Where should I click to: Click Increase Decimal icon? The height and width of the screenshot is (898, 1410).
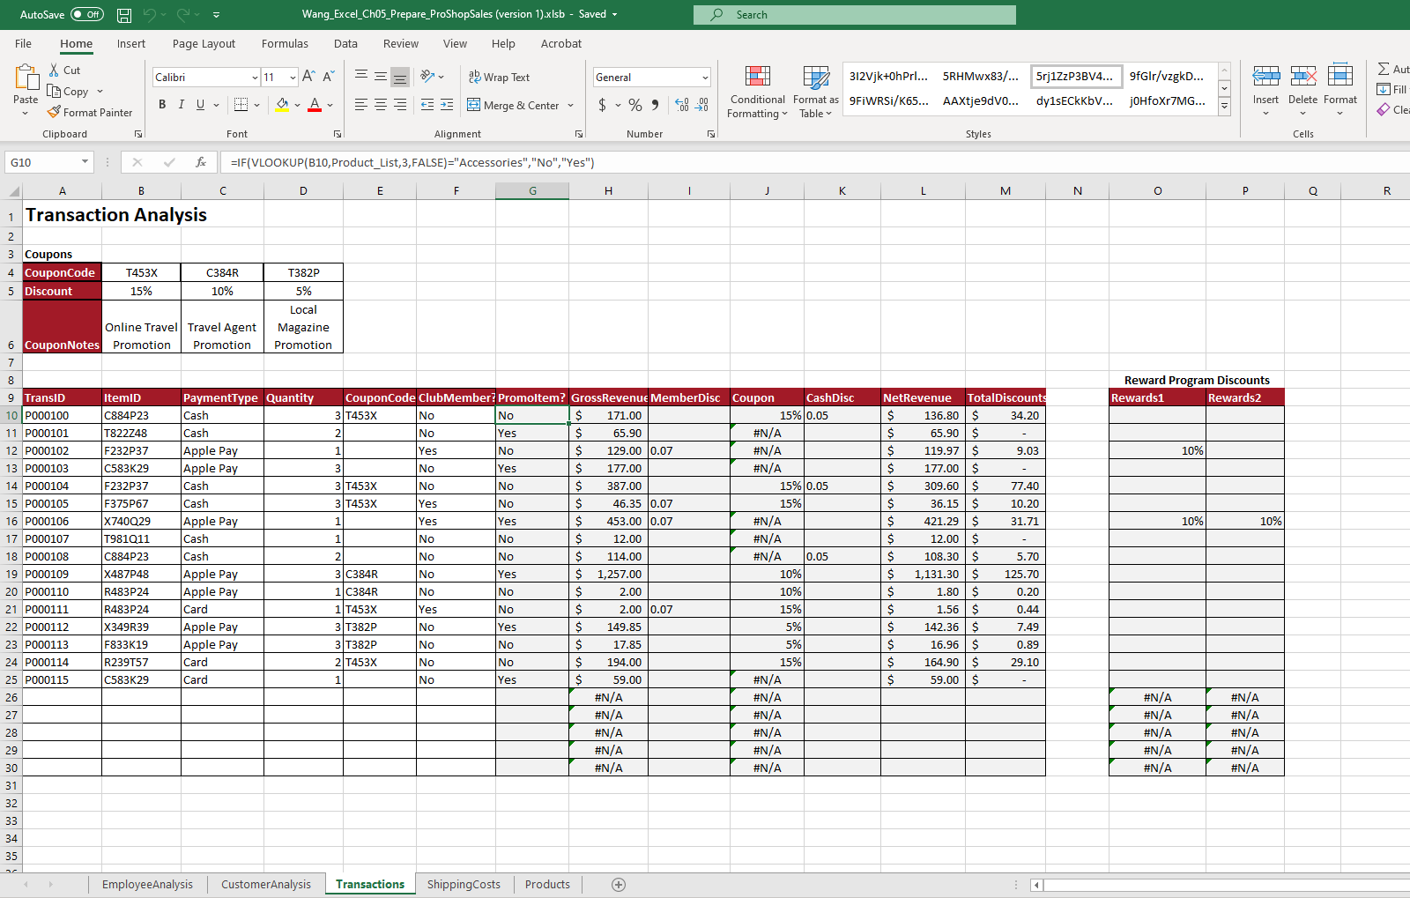point(682,105)
